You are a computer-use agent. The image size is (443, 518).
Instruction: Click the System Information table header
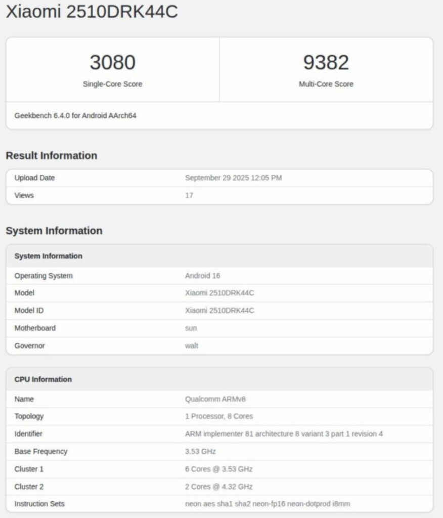click(x=48, y=256)
